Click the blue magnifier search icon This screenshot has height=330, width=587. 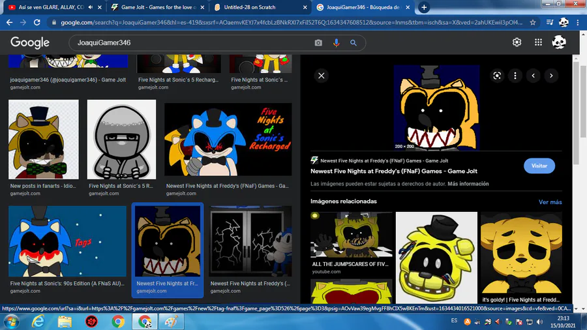pyautogui.click(x=354, y=42)
